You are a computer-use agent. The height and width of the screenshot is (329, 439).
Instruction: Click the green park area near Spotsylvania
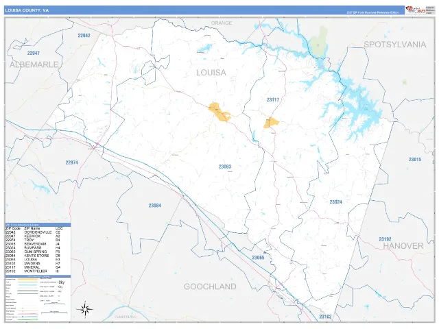318,42
